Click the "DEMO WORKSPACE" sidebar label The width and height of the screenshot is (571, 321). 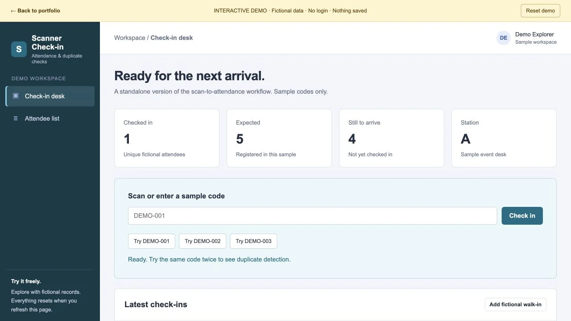tap(39, 78)
